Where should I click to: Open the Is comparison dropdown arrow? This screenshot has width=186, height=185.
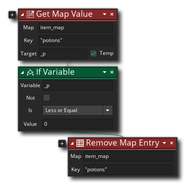[107, 110]
